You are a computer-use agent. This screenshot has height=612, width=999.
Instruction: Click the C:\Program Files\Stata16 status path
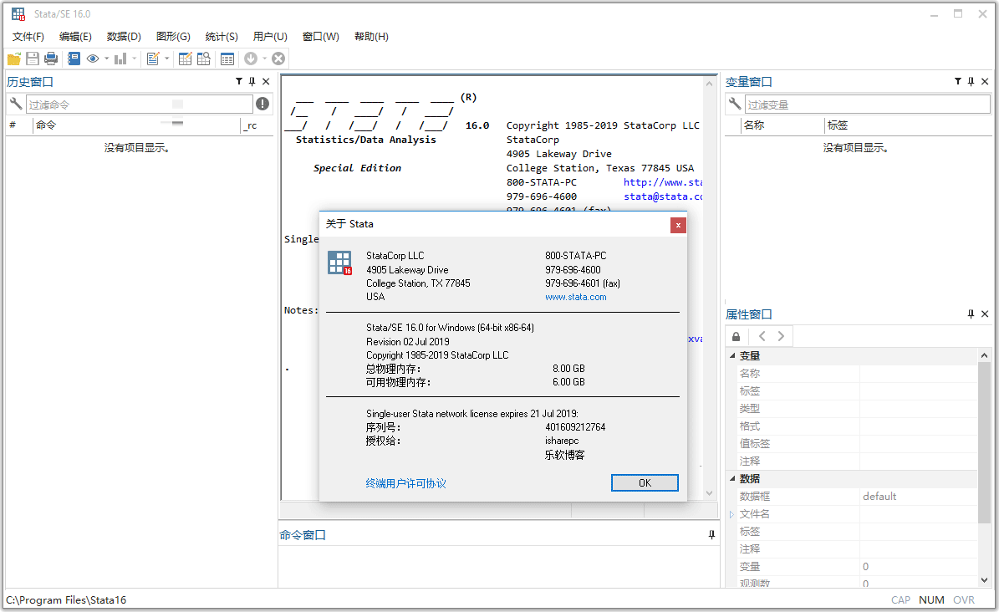(66, 600)
